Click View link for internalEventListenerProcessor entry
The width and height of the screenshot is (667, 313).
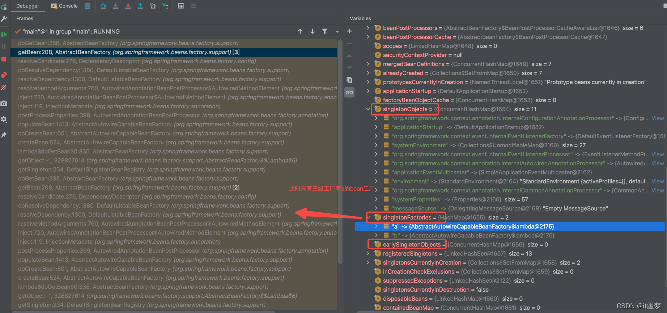658,154
